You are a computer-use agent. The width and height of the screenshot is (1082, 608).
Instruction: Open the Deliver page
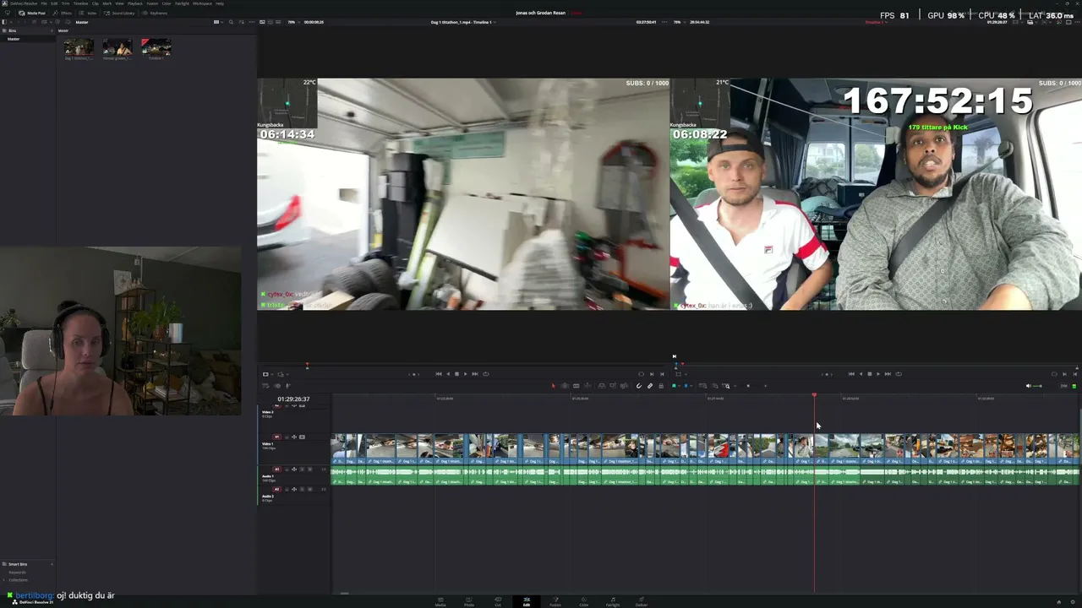(x=642, y=601)
